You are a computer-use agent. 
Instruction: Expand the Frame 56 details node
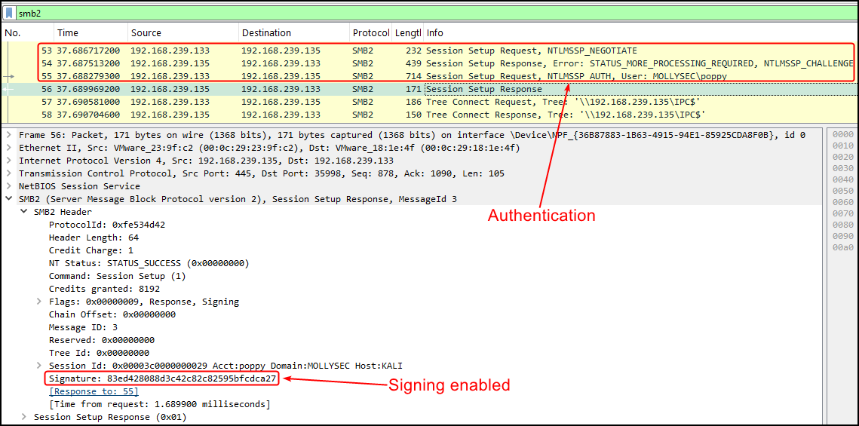click(9, 135)
